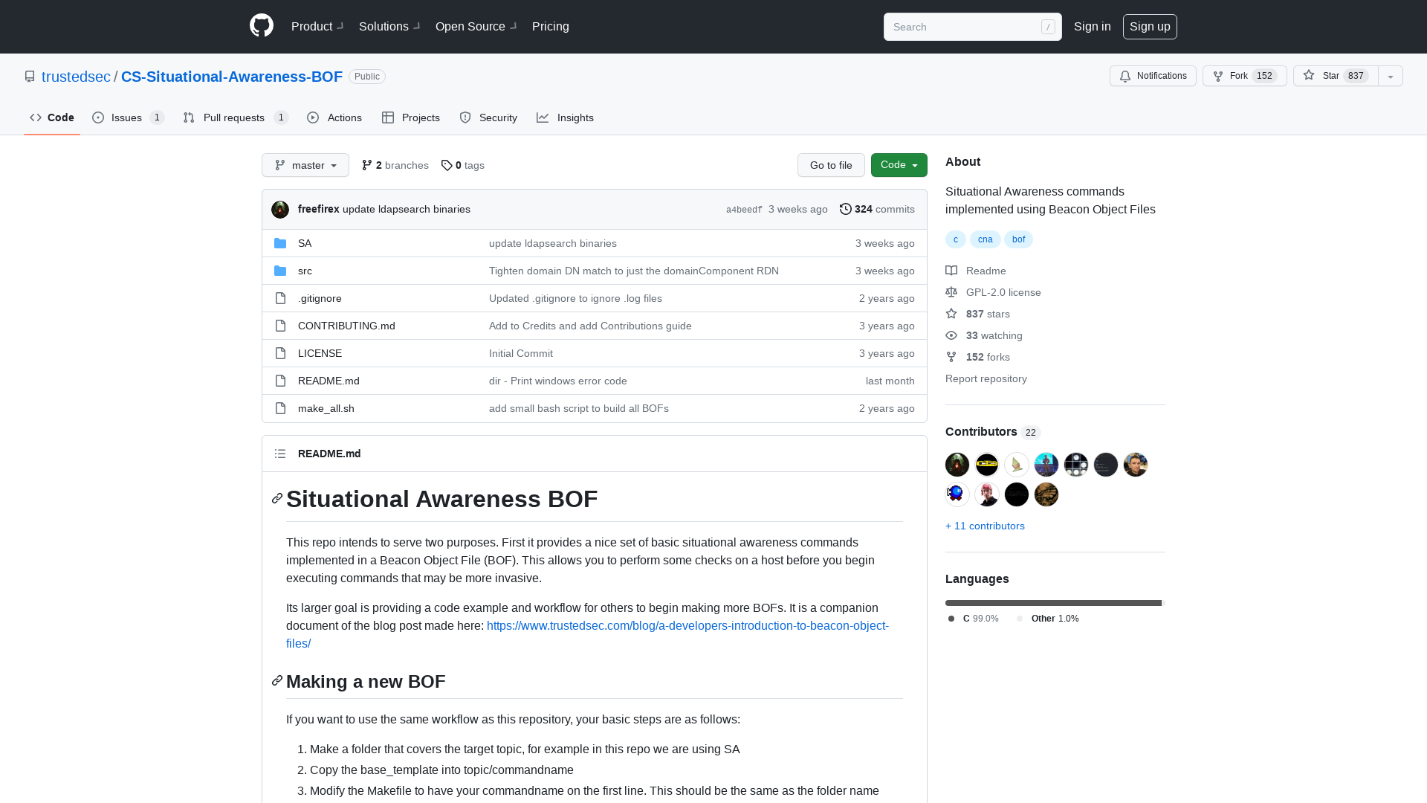Open commit 'Initial Commit' message

[x=521, y=353]
